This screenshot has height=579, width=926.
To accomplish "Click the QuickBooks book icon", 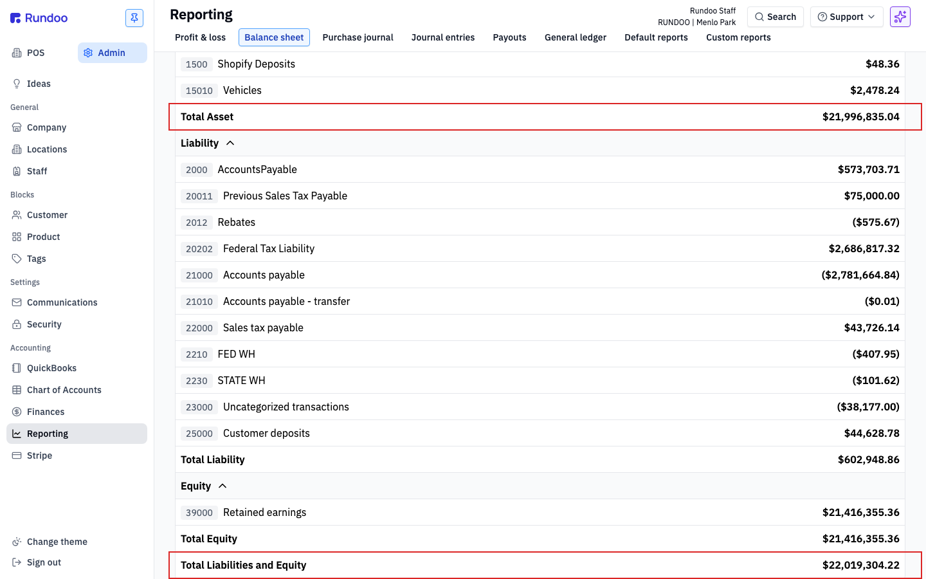I will 17,368.
